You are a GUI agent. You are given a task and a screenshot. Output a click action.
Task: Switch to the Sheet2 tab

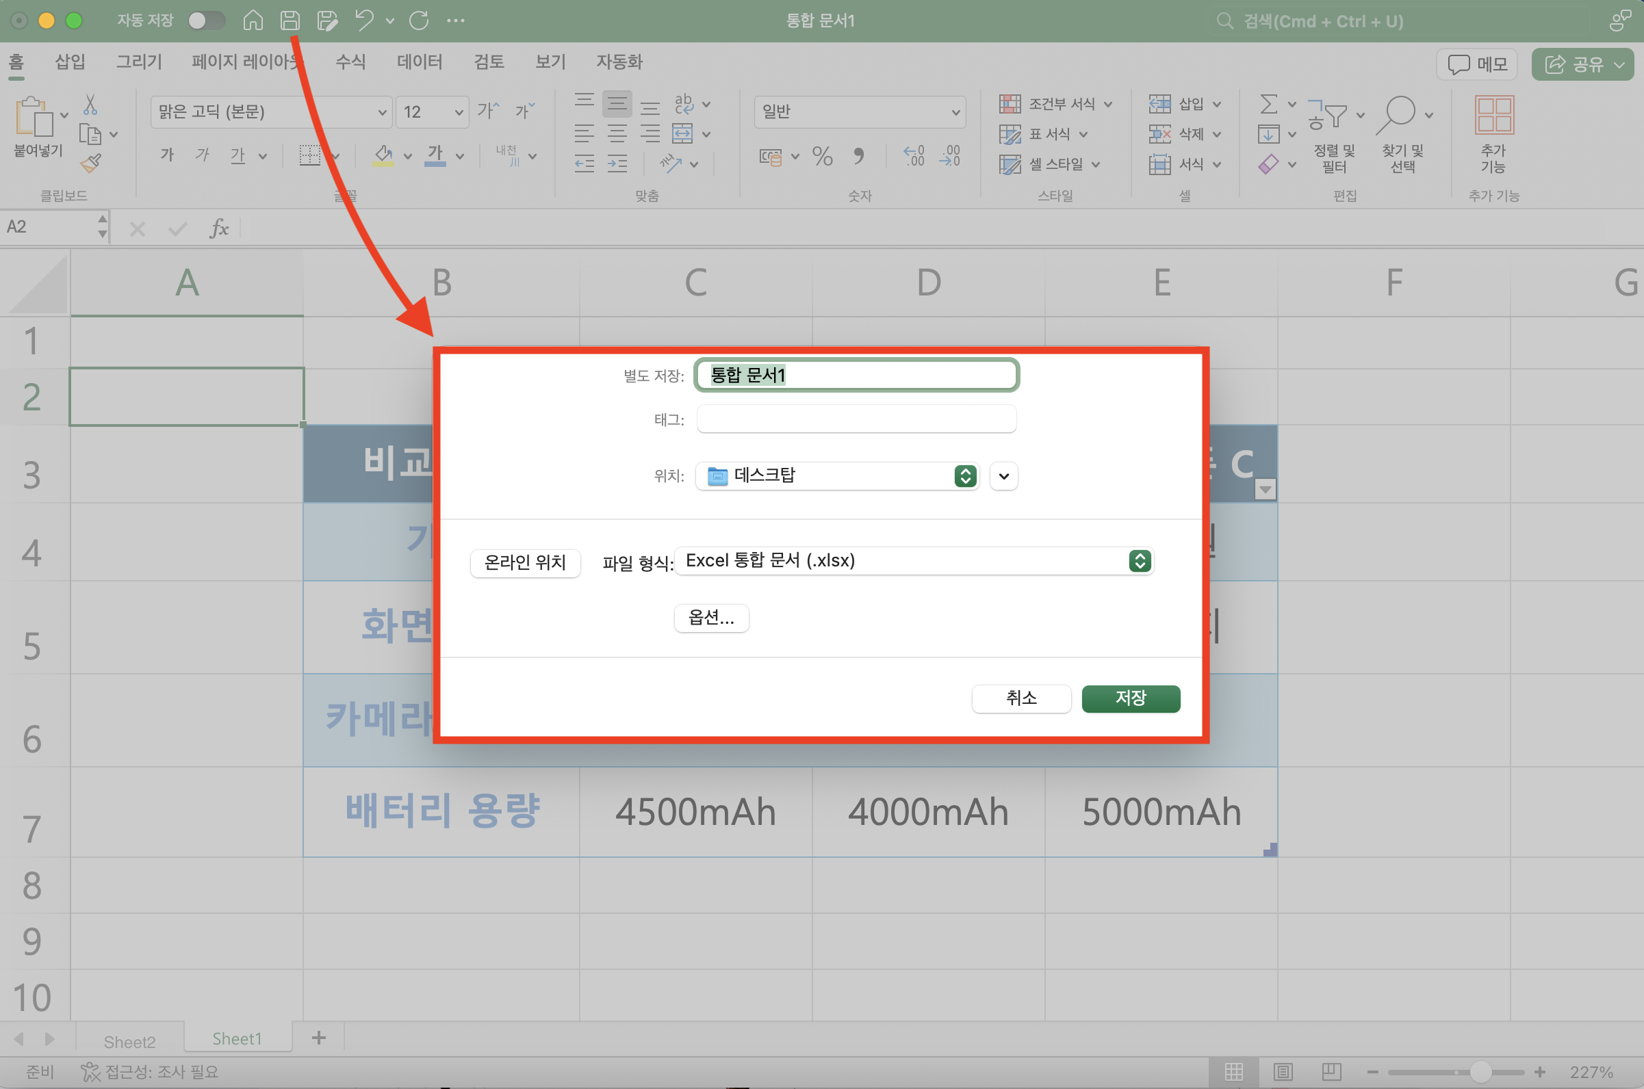point(130,1041)
